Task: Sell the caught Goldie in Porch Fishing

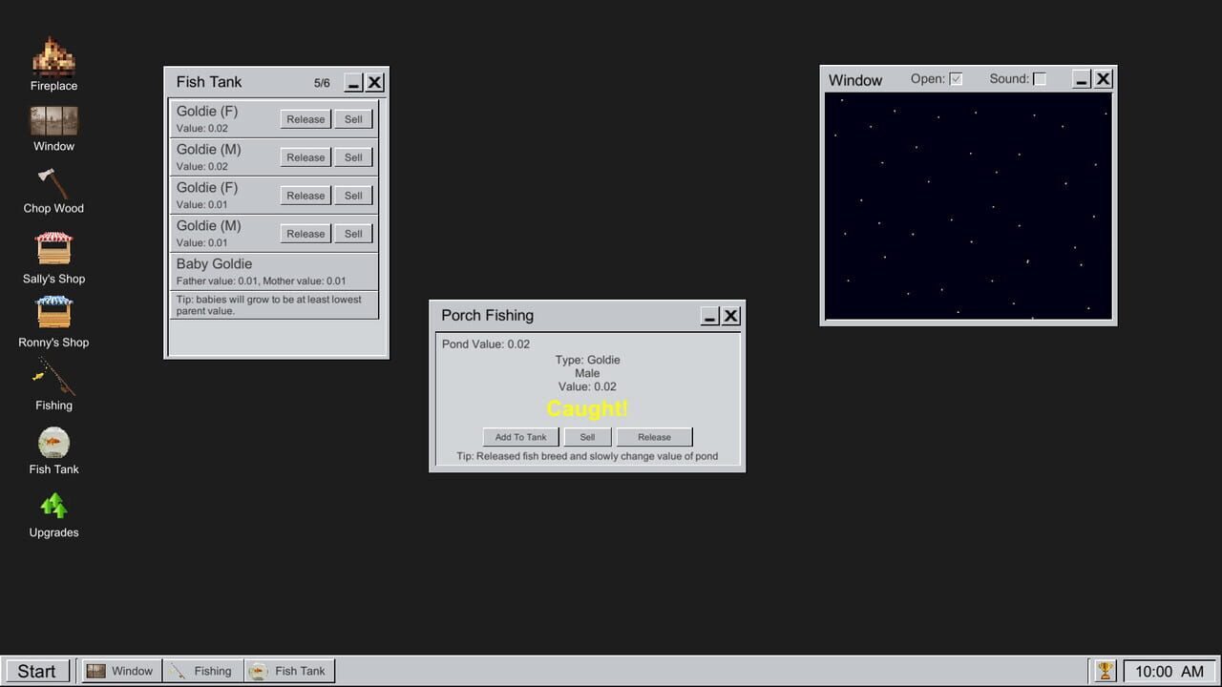Action: [587, 437]
